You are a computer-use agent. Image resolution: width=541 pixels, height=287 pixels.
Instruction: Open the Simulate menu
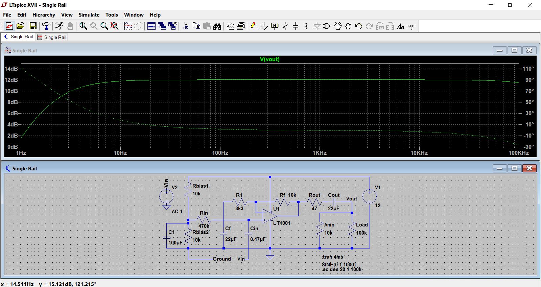coord(89,15)
